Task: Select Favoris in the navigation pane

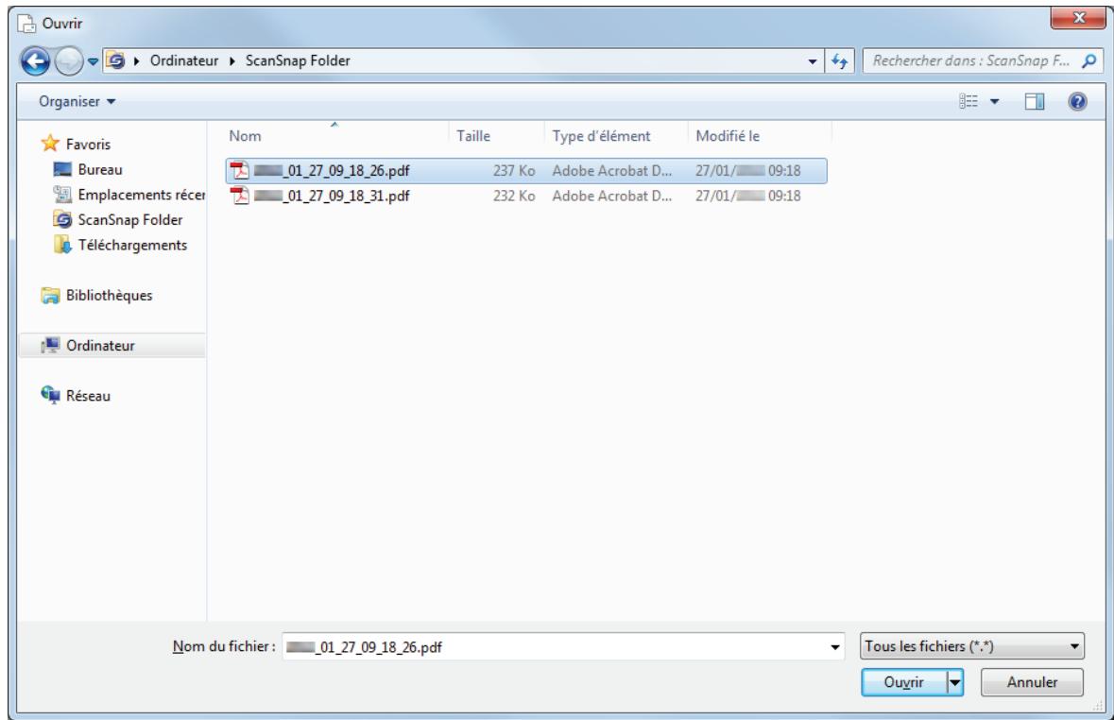Action: (x=76, y=144)
